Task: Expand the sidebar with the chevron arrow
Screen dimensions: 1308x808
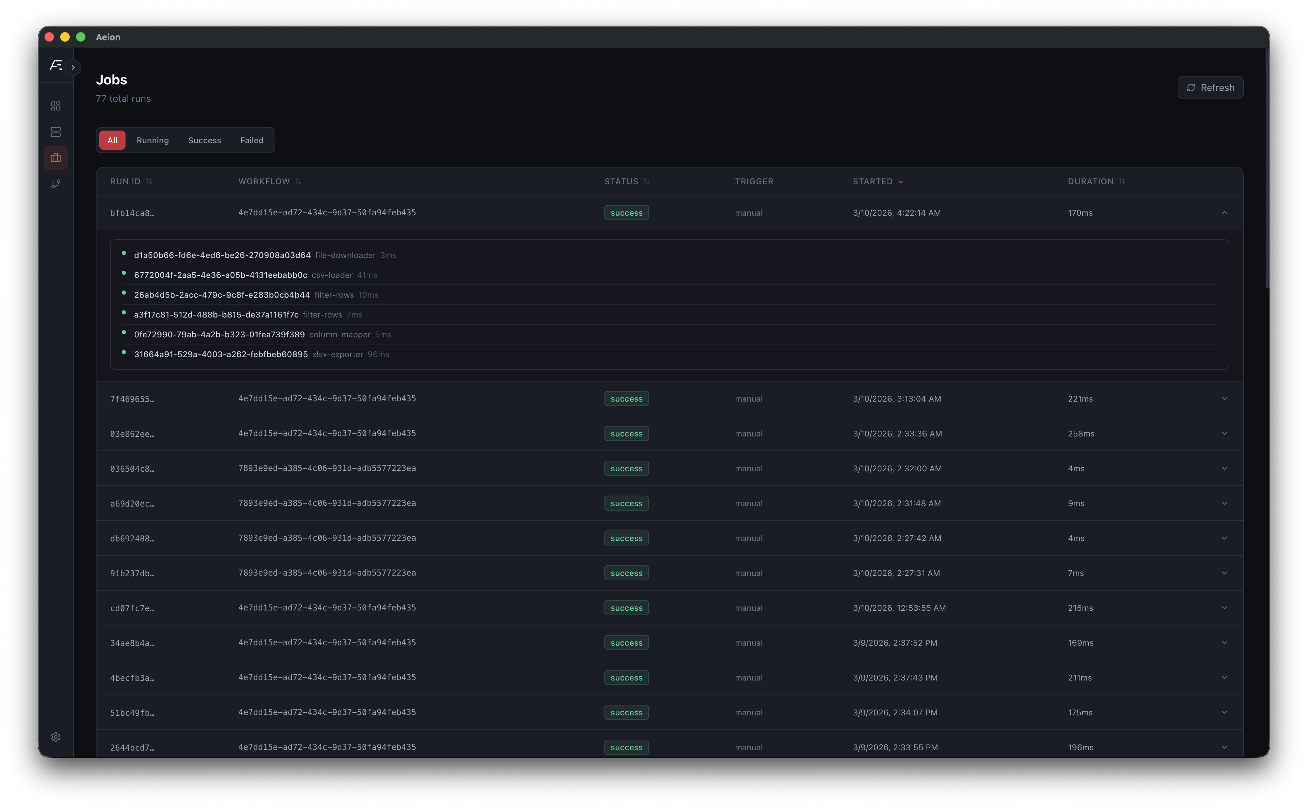Action: point(73,68)
